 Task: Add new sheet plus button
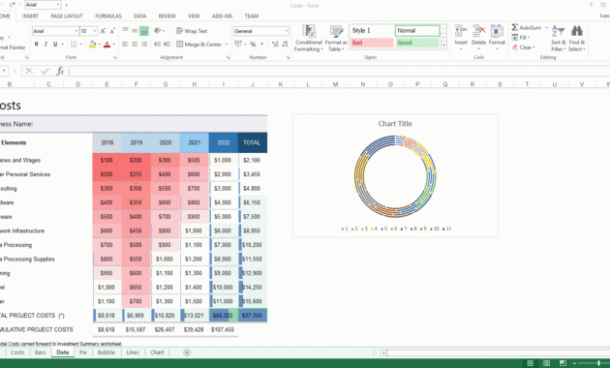[187, 353]
